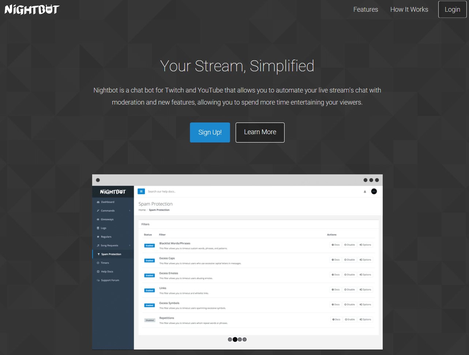
Task: Select the first carousel slide dot
Action: pos(230,340)
